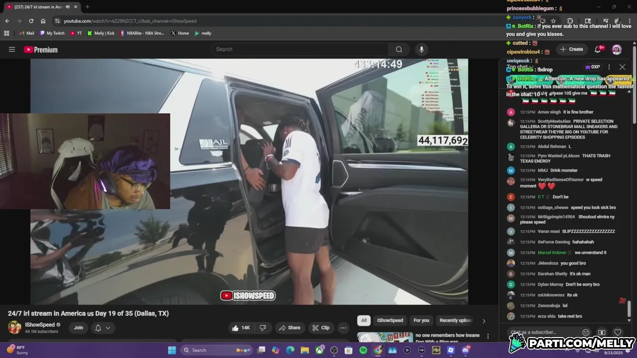Screen dimensions: 637x358
Task: Open the live chat three-dot options
Action: coord(609,67)
